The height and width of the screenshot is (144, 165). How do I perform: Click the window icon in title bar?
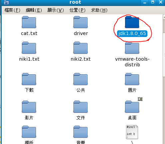click(x=6, y=2)
